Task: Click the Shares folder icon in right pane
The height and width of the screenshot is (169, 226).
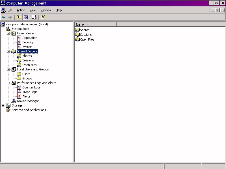Action: (77, 30)
